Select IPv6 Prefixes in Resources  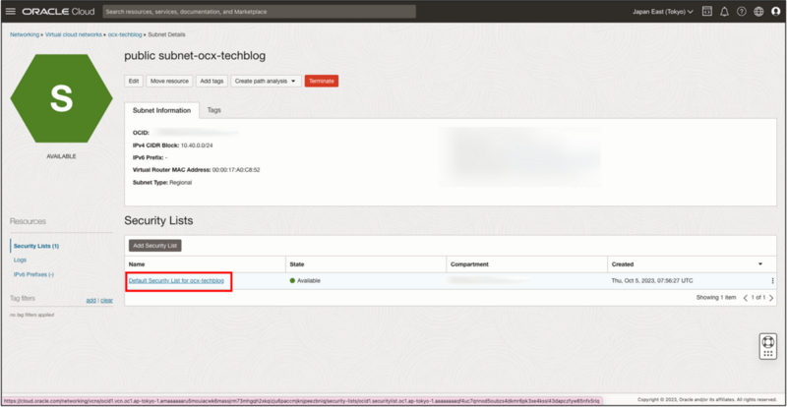[x=33, y=274]
